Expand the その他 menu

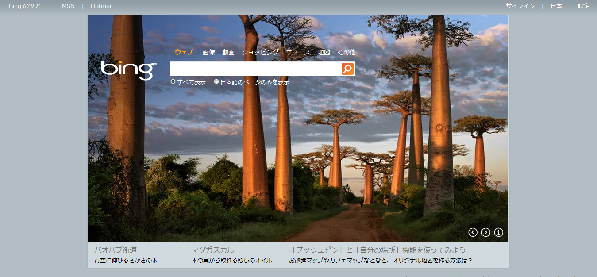click(347, 52)
